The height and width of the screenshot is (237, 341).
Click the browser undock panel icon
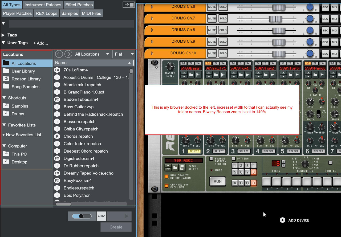(x=128, y=5)
